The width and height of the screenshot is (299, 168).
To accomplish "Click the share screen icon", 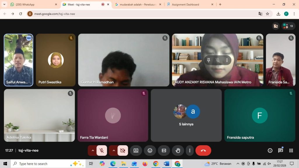I will pyautogui.click(x=136, y=150).
